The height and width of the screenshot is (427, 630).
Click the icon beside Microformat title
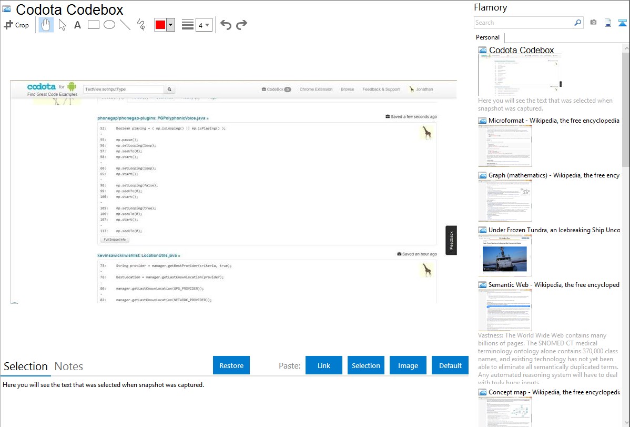coord(482,121)
